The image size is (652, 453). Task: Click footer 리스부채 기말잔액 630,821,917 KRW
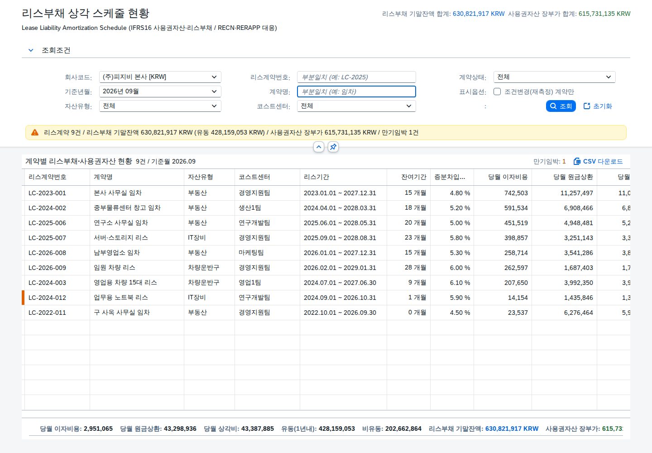point(484,429)
